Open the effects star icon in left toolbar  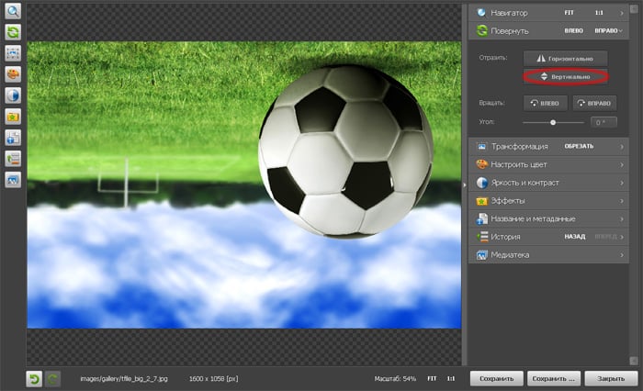pos(14,117)
